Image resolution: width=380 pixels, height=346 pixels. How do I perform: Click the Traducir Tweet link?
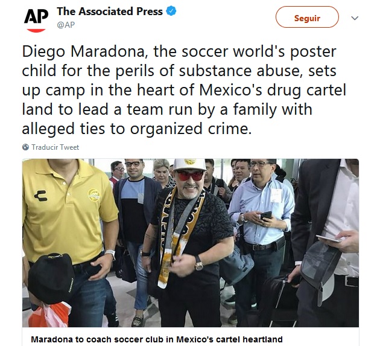click(x=55, y=147)
